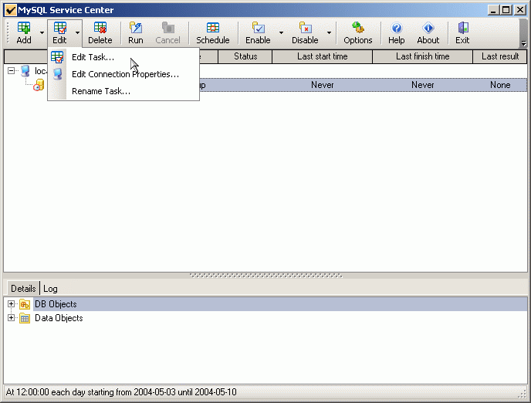531x403 pixels.
Task: Toggle the Edit button dropdown arrow
Action: tap(77, 33)
